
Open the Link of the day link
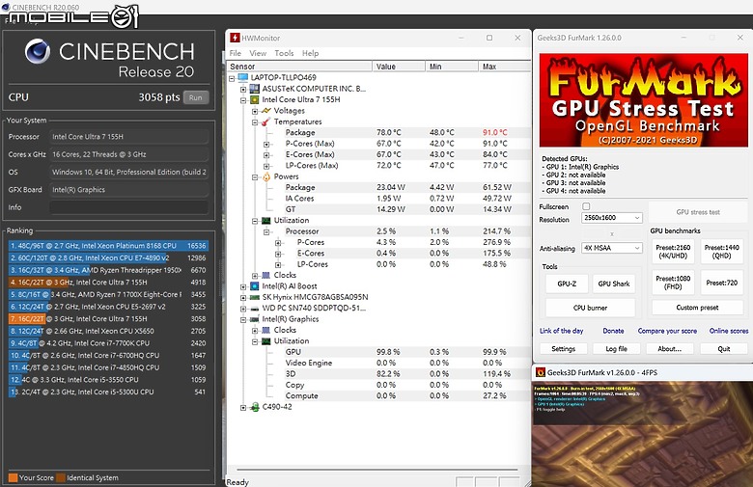point(562,331)
